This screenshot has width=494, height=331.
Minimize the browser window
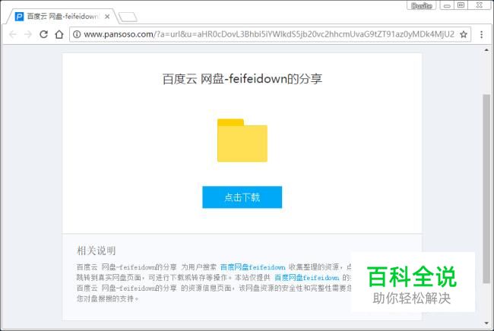(447, 5)
